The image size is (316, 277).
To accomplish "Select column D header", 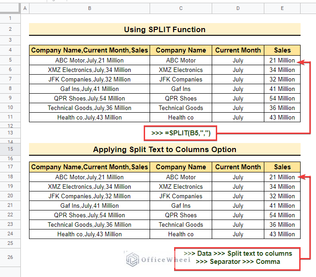I will (x=238, y=8).
